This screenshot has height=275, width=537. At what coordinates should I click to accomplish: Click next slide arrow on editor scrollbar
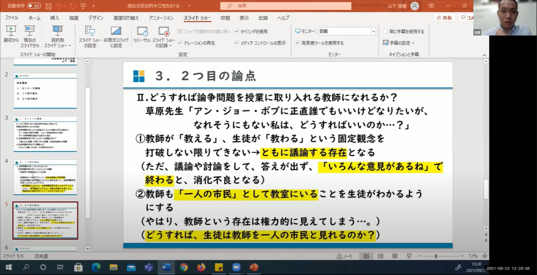(x=486, y=241)
